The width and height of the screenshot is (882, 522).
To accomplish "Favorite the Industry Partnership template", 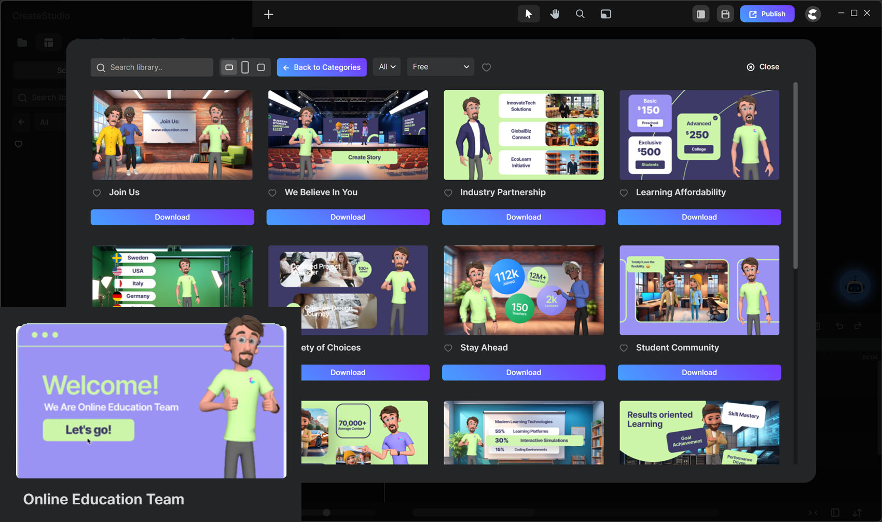I will click(448, 193).
